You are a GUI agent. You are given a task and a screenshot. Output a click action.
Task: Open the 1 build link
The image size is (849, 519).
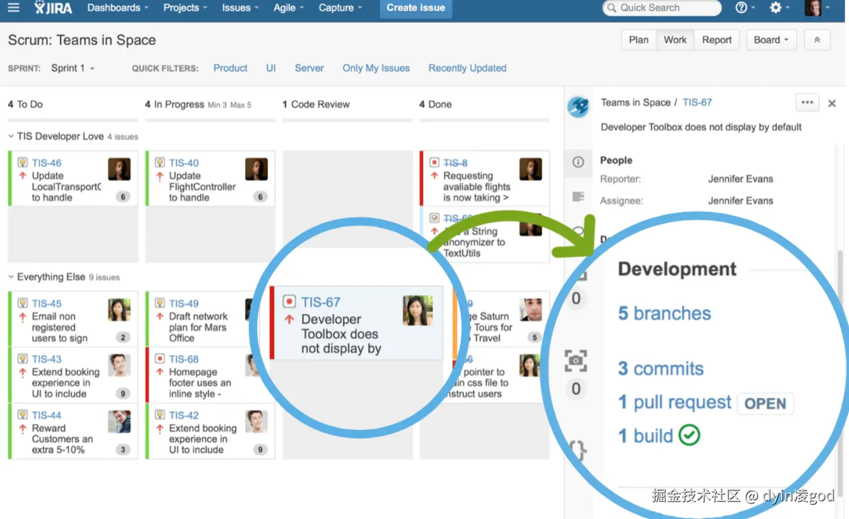645,436
